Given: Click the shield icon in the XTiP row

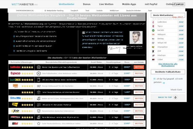Looking at the screenshot, I should pyautogui.click(x=39, y=111).
